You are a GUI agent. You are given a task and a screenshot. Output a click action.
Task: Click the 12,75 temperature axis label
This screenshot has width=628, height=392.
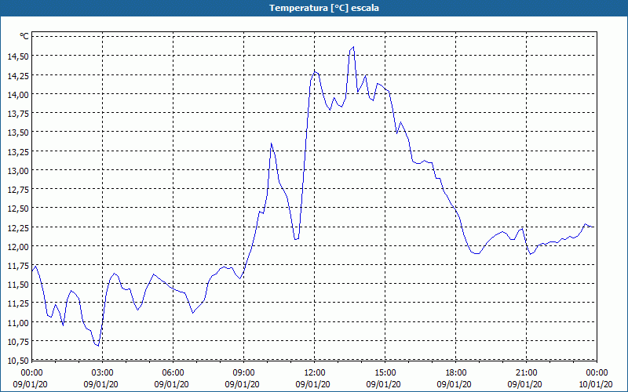click(18, 190)
